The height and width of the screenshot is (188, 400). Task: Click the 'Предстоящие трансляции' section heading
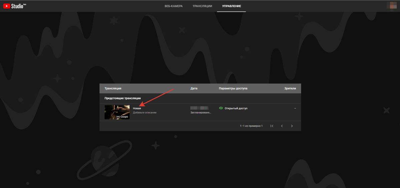click(122, 98)
